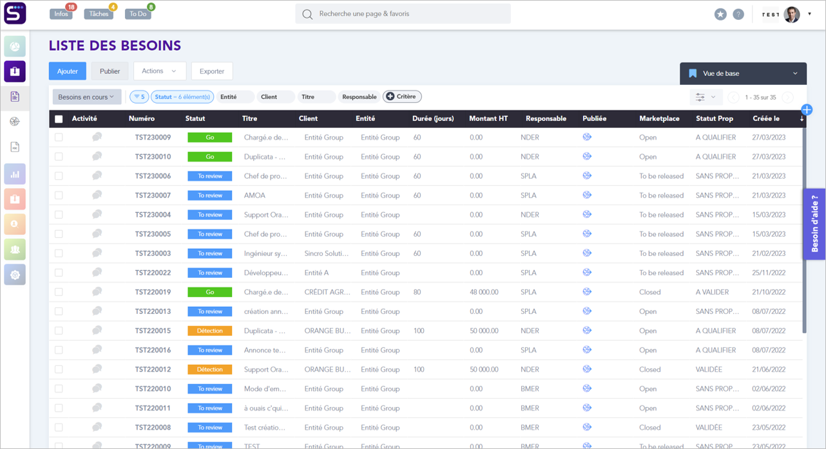Check the box for row TST220019
826x449 pixels.
point(59,292)
